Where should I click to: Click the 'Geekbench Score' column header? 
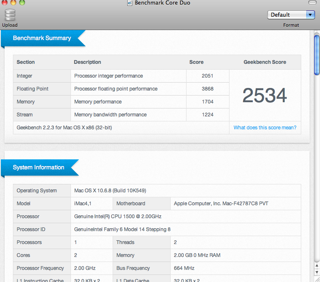tap(265, 62)
